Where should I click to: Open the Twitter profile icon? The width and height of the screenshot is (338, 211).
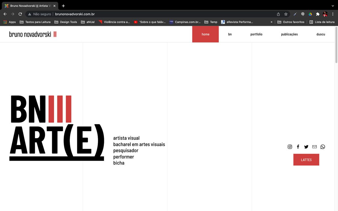[x=306, y=147]
